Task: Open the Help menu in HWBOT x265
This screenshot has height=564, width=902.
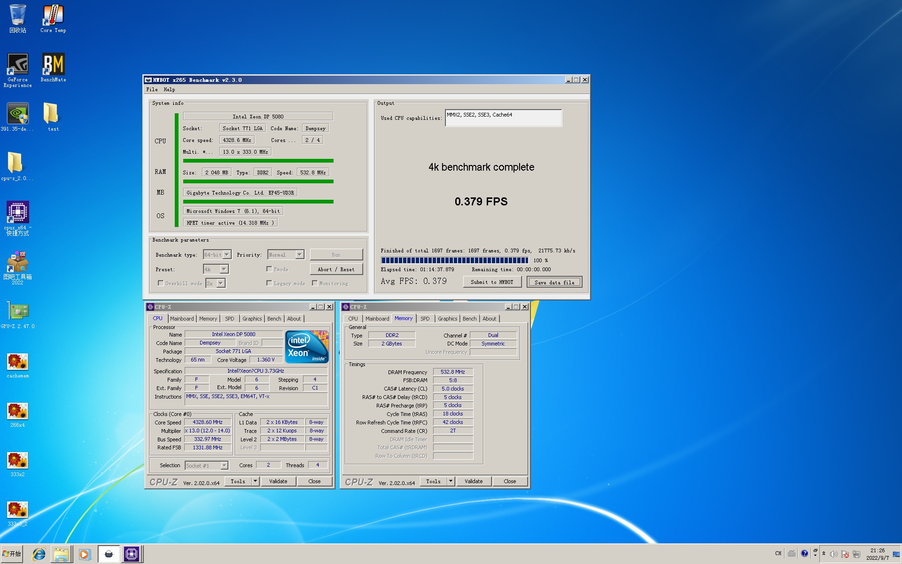Action: coord(169,89)
